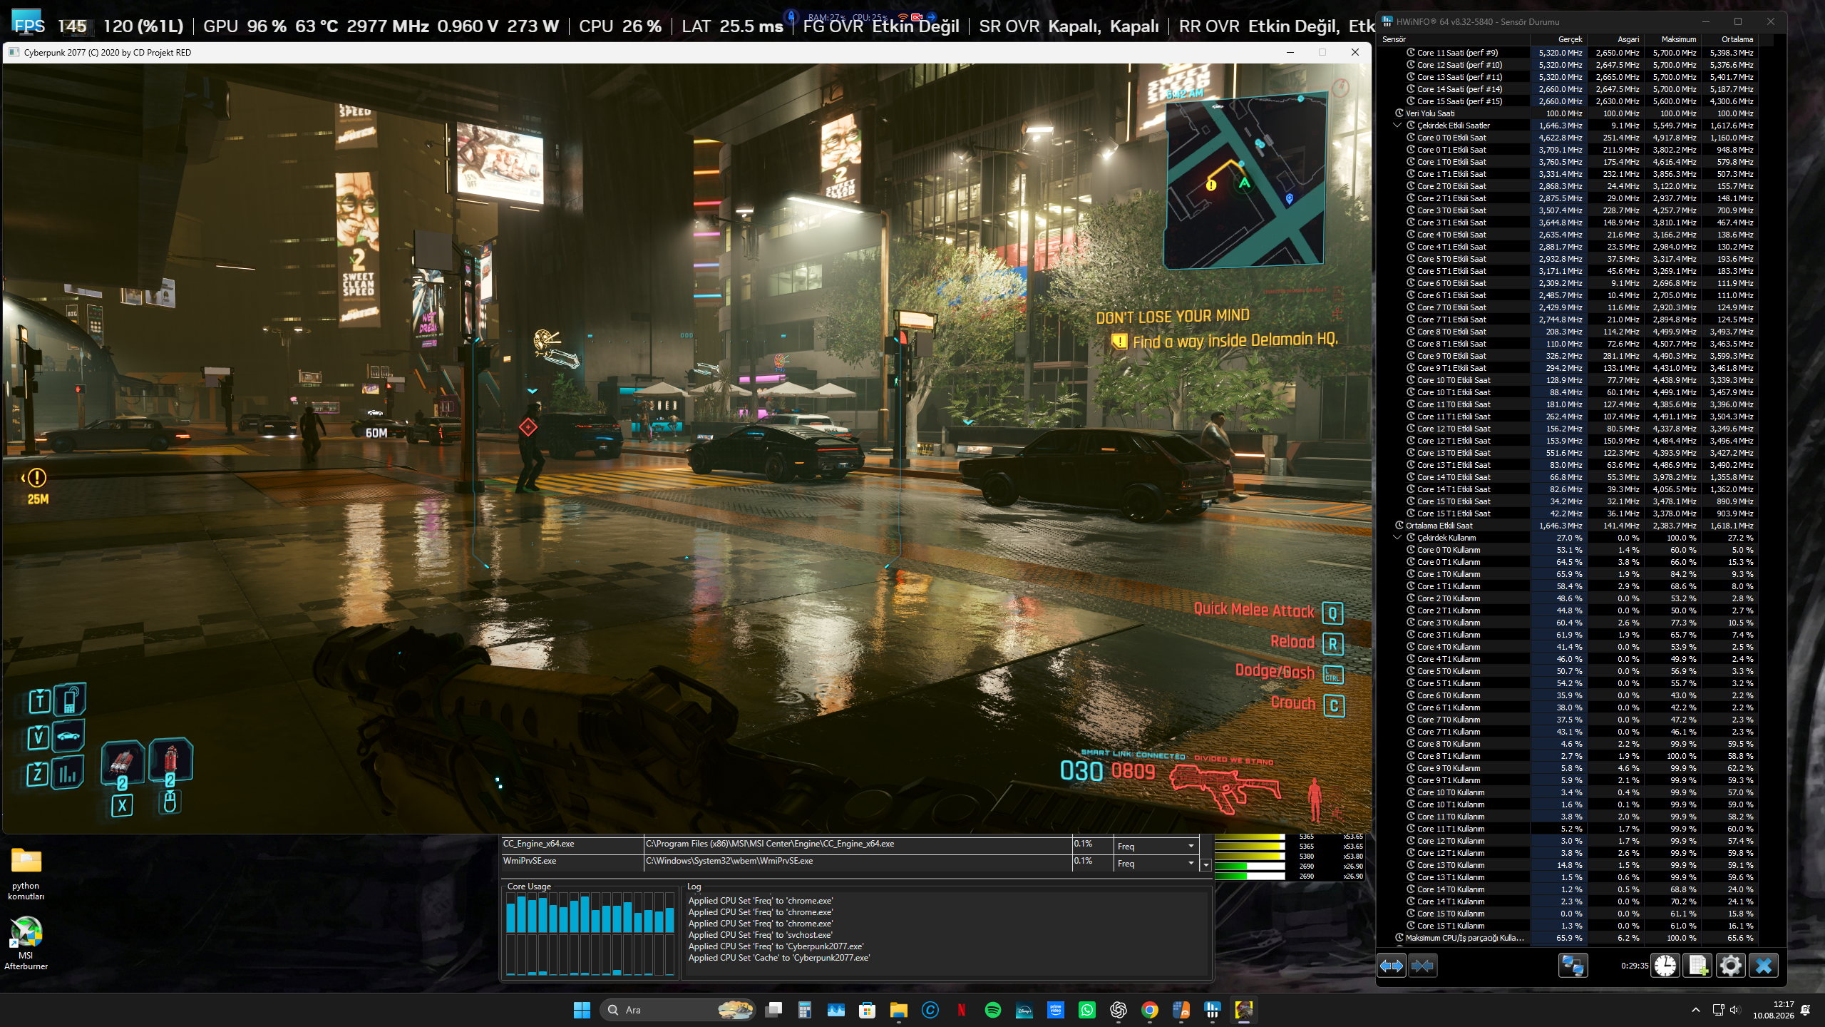1825x1027 pixels.
Task: Start HWiNFO logging with the sheet-plus icon
Action: 1698,966
